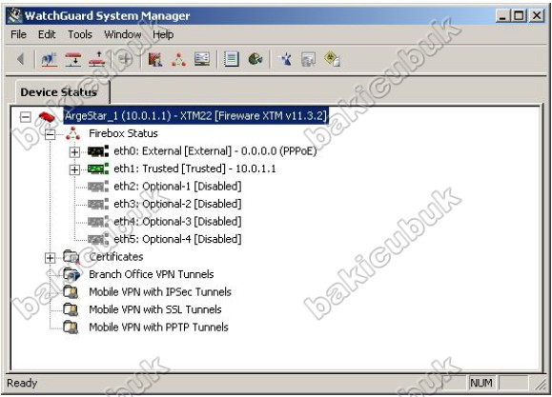Viewport: 552px width, 397px height.
Task: Expand the eth0 External interface node
Action: (74, 152)
